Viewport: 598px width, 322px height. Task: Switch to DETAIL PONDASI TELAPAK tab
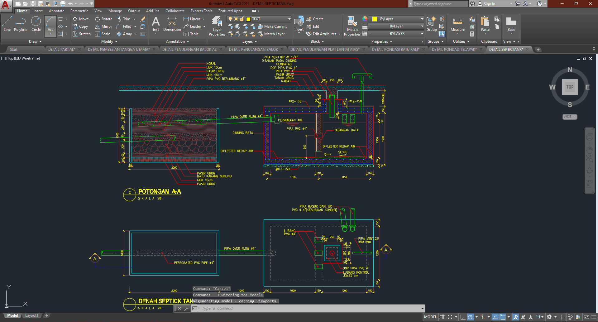pyautogui.click(x=454, y=49)
